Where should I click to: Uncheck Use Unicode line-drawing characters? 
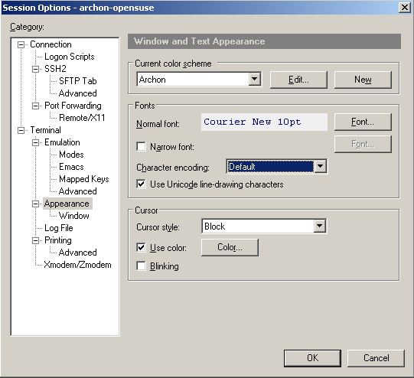tap(141, 184)
